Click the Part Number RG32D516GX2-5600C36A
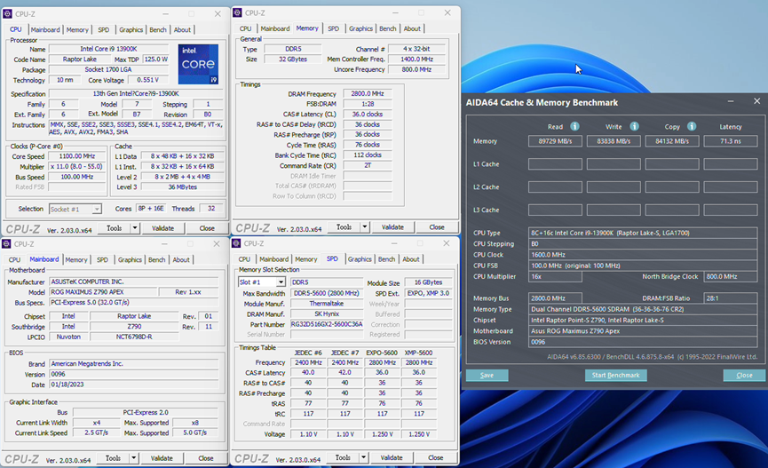This screenshot has width=768, height=468. (x=327, y=324)
